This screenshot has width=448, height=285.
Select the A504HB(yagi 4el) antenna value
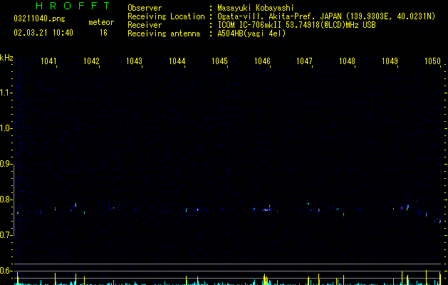pyautogui.click(x=251, y=33)
